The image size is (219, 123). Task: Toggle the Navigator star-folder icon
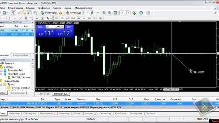24,13
